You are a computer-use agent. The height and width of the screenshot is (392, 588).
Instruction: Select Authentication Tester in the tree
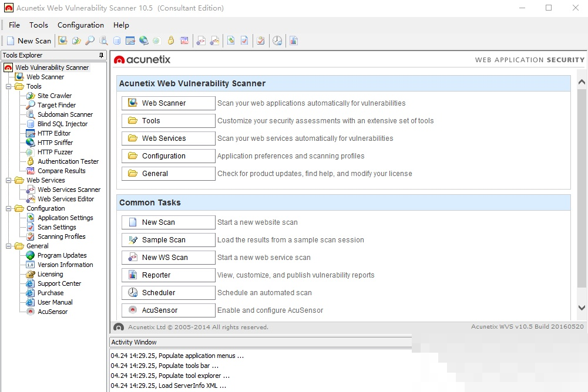coord(68,161)
